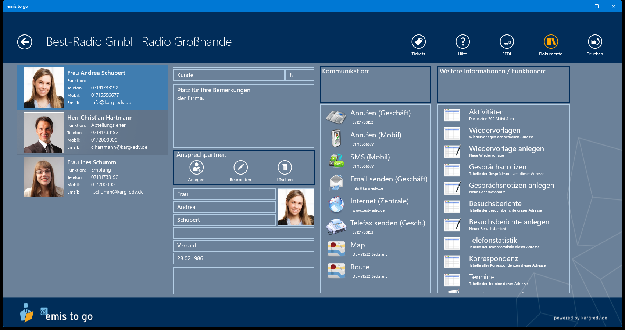
Task: Open the Telefonstatistik link
Action: (x=493, y=241)
